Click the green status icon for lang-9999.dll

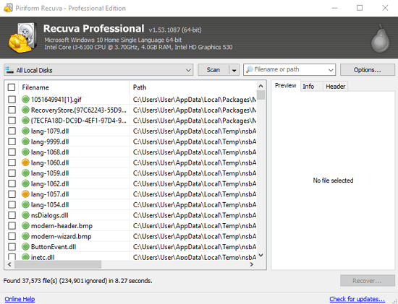[x=25, y=142]
